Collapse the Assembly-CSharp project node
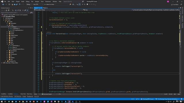Screen dimensions: 184x103 pyautogui.click(x=2, y=17)
